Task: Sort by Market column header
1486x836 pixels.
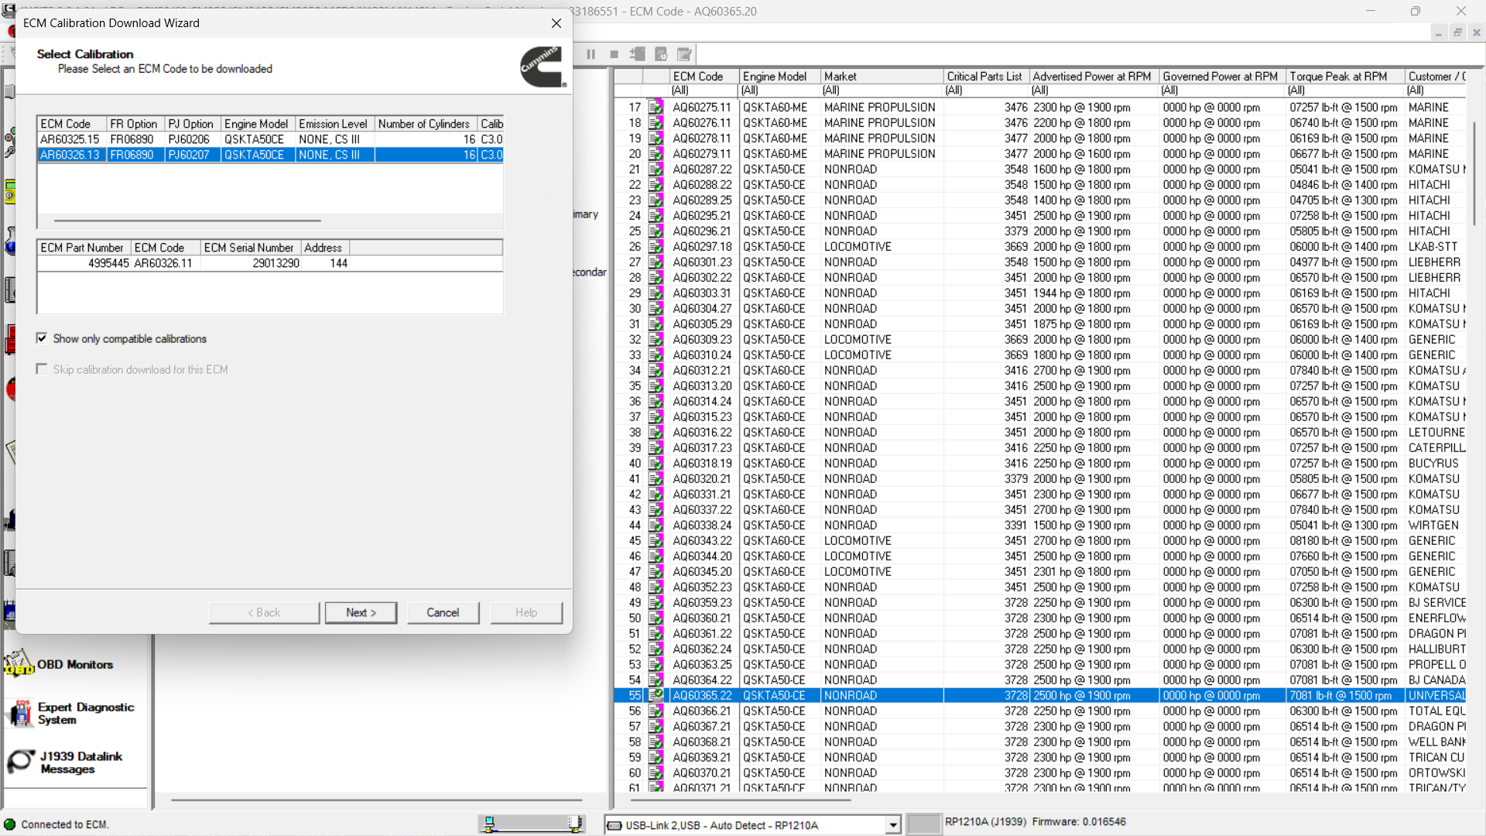Action: [882, 77]
